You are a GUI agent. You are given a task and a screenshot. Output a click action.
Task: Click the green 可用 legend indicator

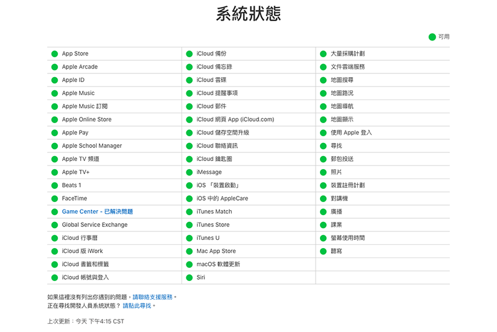pos(432,37)
